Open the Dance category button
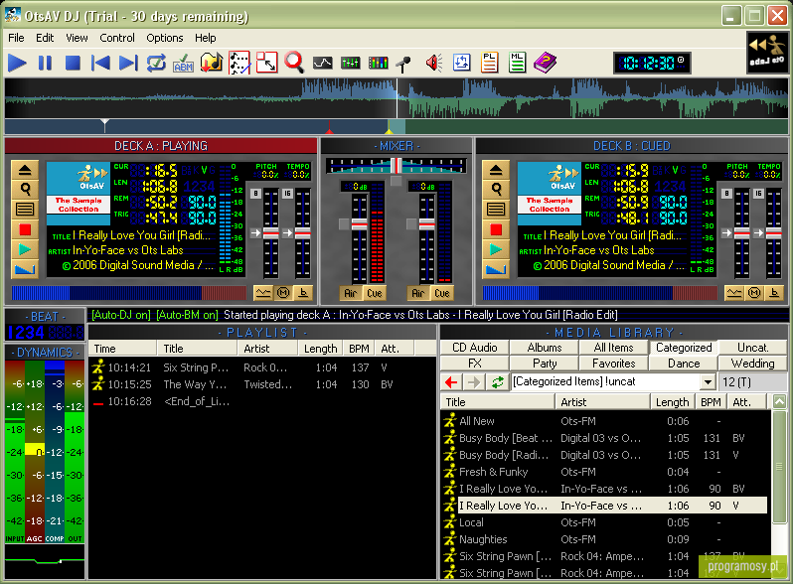Screen dimensions: 793x584 (684, 364)
